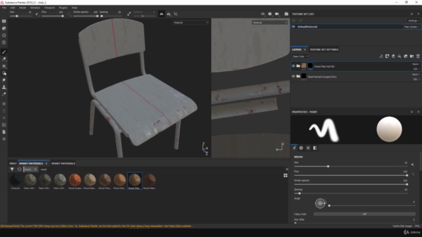This screenshot has height=237, width=422.
Task: Toggle size pressure icon in Properties brush
Action: (413, 165)
